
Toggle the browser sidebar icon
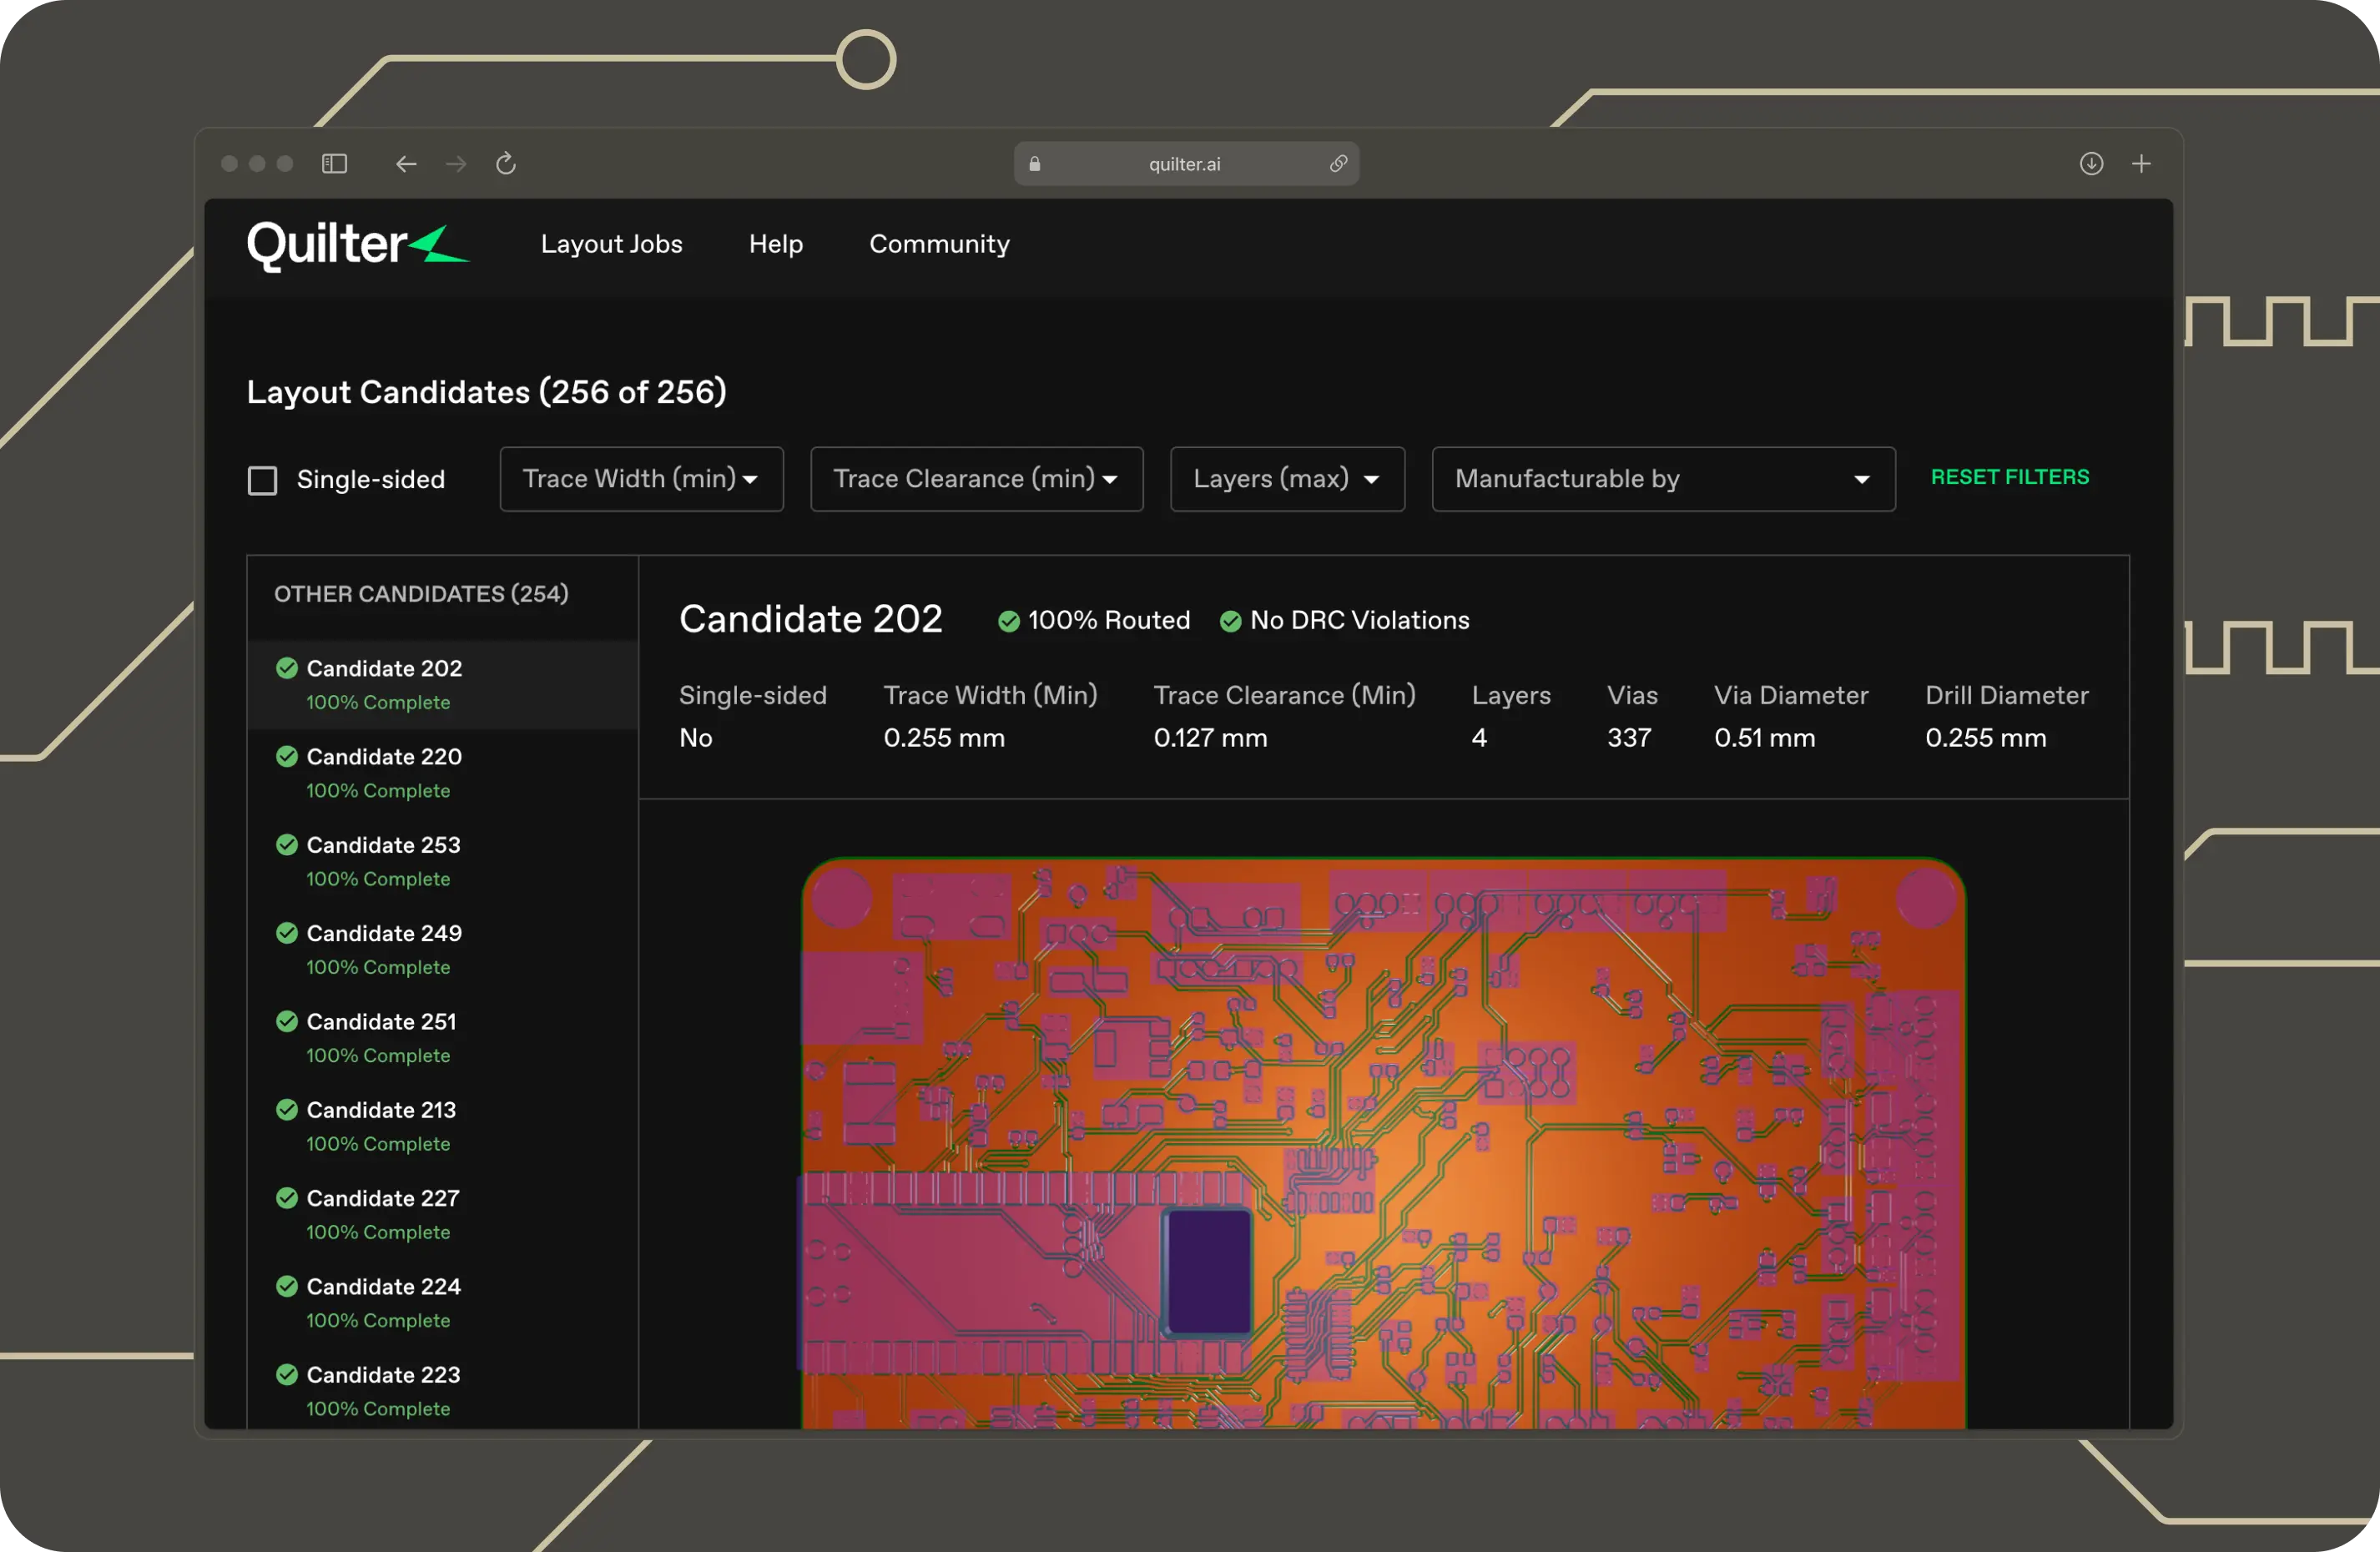coord(334,163)
